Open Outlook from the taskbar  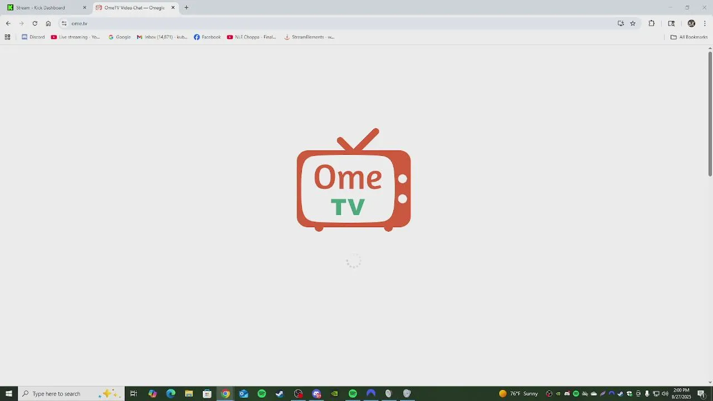[x=243, y=394]
